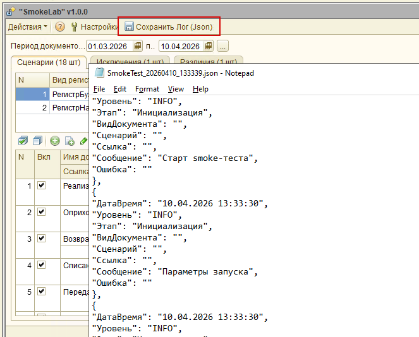Open help via the question mark icon
Image resolution: width=419 pixels, height=337 pixels.
coord(60,27)
